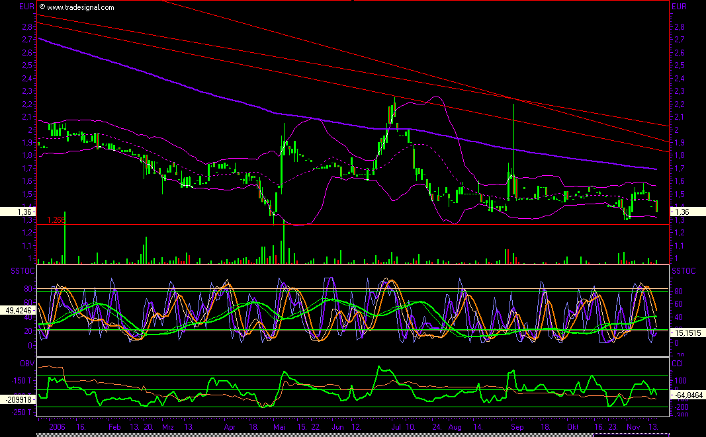Select the 49,4246 stochastic value label
Screen dimensions: 706x437
coord(18,308)
